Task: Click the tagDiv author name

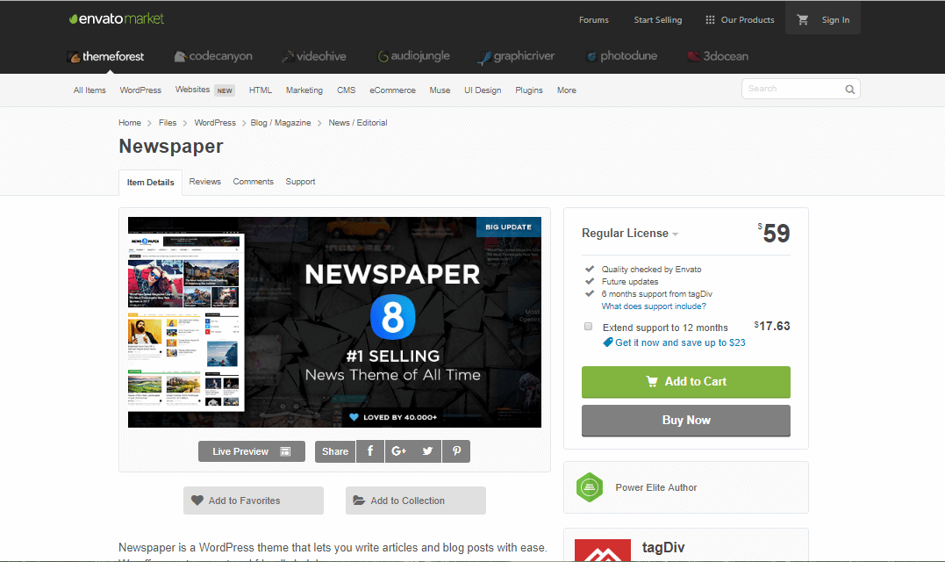Action: click(x=663, y=548)
